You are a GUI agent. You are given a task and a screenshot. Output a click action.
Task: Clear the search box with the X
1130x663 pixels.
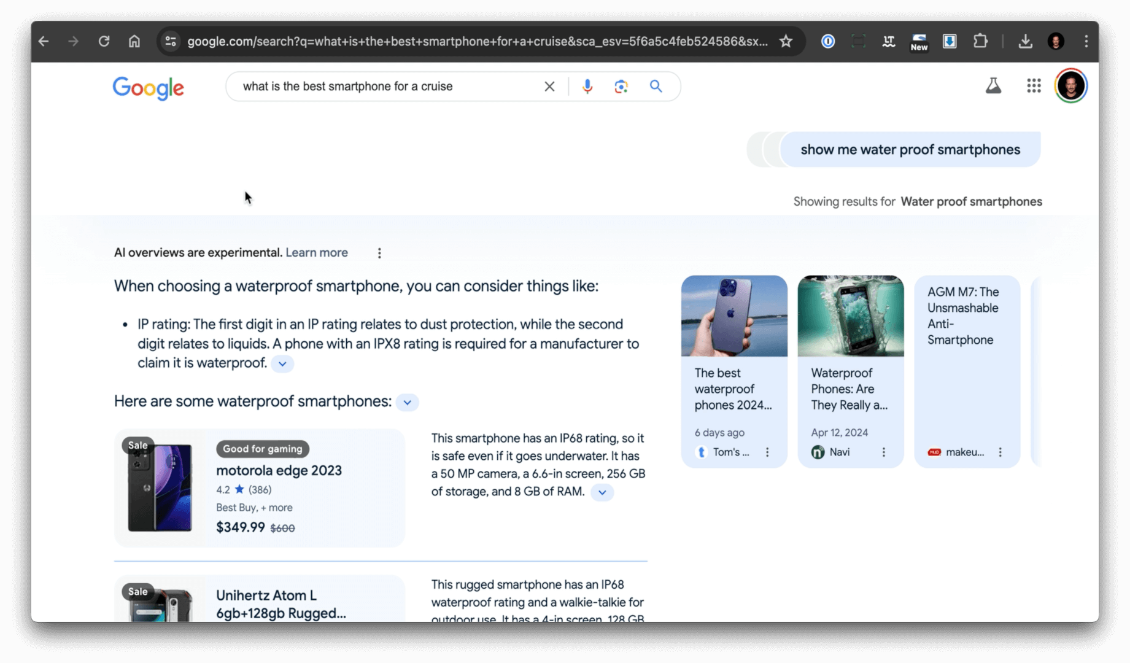pos(549,87)
